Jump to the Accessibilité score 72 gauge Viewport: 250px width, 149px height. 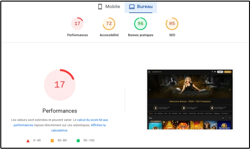(x=109, y=24)
